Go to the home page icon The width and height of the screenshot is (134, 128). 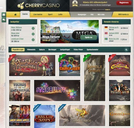[15, 15]
